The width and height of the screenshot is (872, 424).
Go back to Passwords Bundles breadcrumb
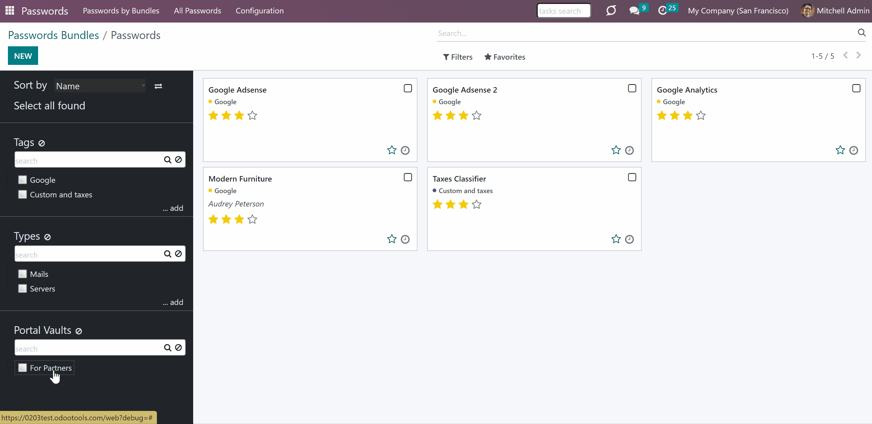[x=54, y=35]
